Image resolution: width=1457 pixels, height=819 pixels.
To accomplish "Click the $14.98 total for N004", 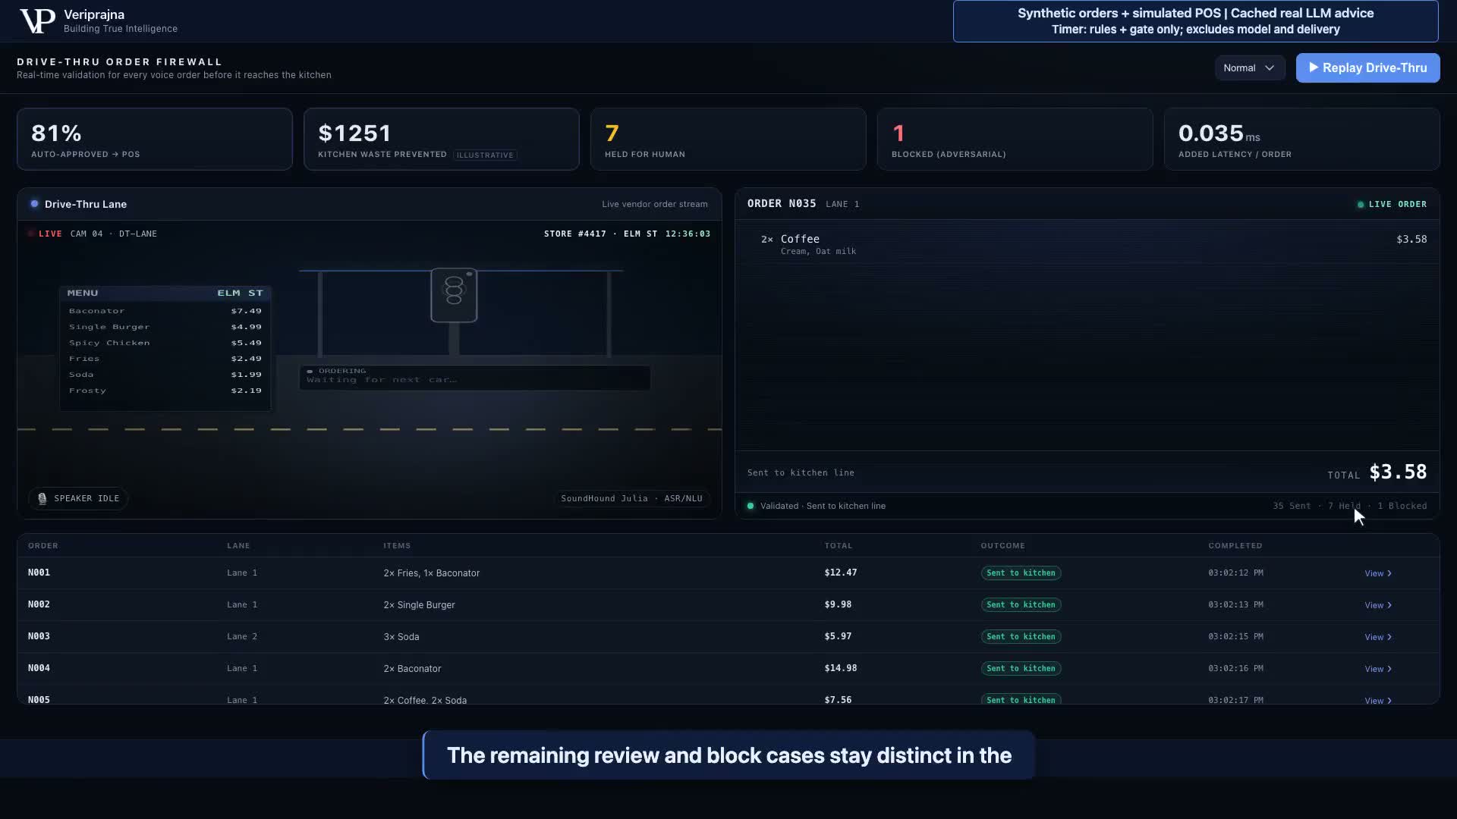I will (841, 669).
